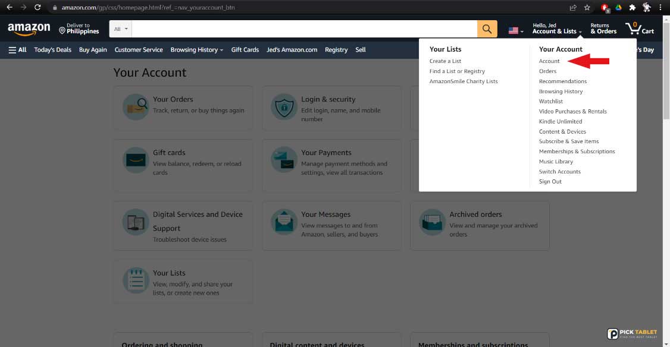Open Today's Deals link

click(x=52, y=50)
